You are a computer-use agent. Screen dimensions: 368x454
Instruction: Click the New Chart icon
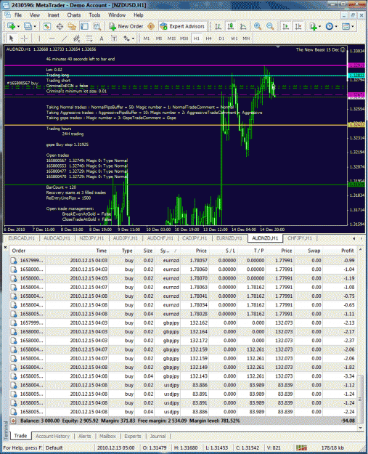pyautogui.click(x=12, y=26)
